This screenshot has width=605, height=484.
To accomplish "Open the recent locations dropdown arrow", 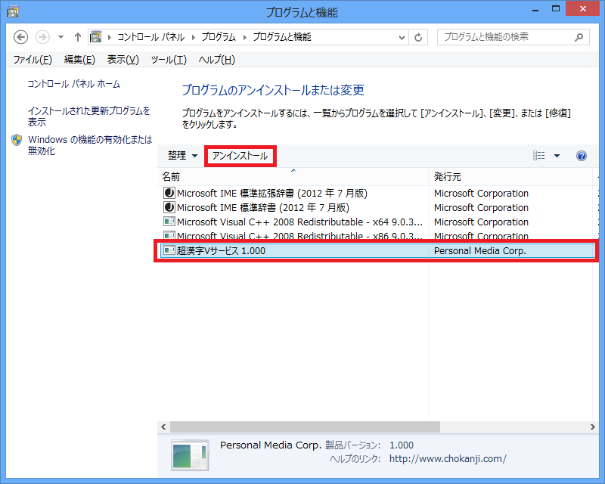I will (60, 37).
